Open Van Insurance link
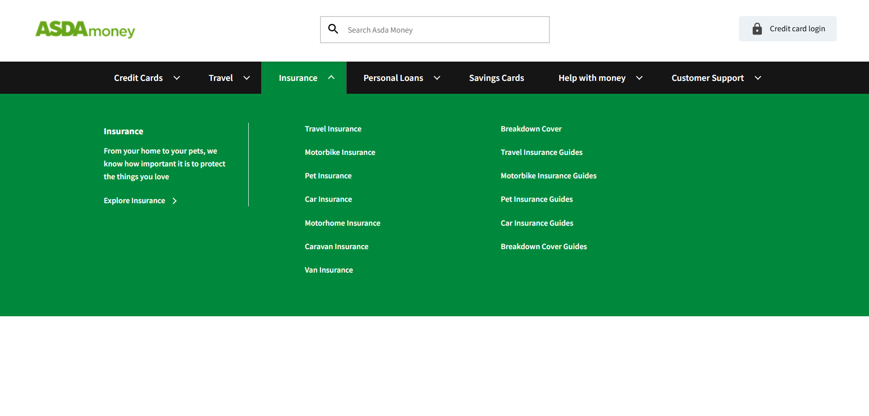The width and height of the screenshot is (869, 416). click(x=329, y=270)
